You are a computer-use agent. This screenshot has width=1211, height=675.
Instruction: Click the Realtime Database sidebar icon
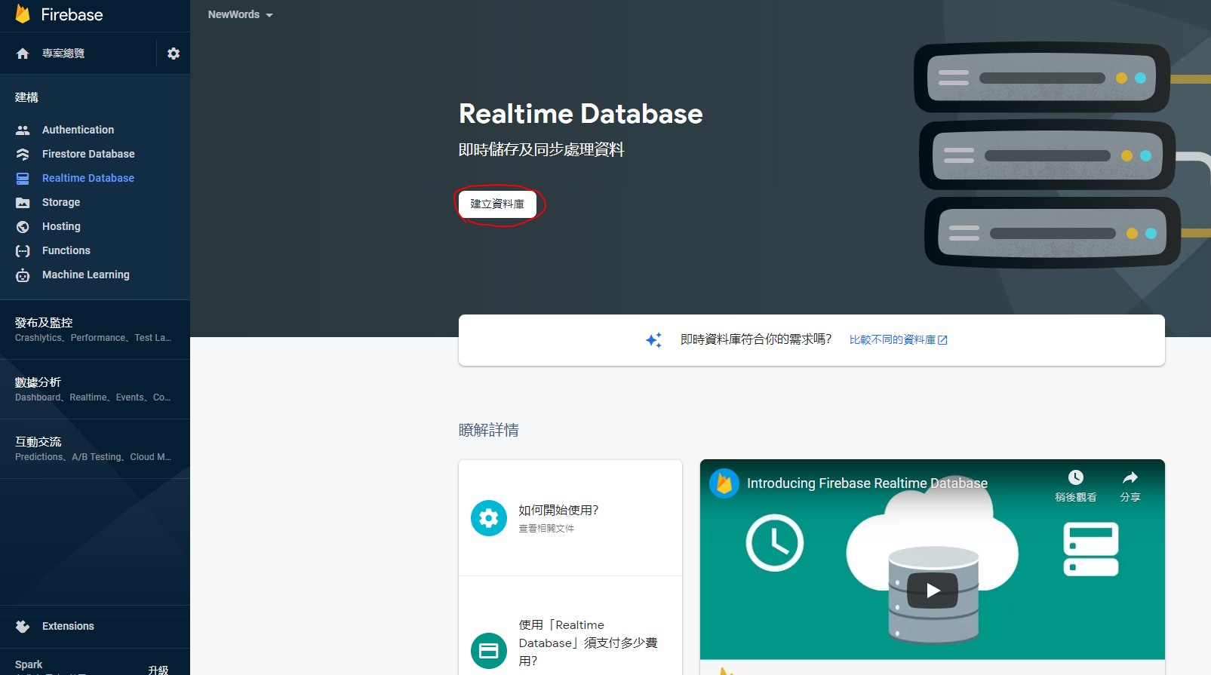tap(23, 178)
